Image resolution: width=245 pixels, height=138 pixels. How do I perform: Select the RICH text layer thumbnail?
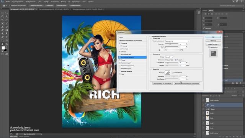[x=208, y=105]
